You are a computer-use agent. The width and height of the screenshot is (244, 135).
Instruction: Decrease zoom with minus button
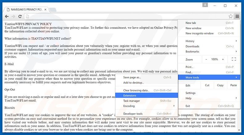(206, 59)
